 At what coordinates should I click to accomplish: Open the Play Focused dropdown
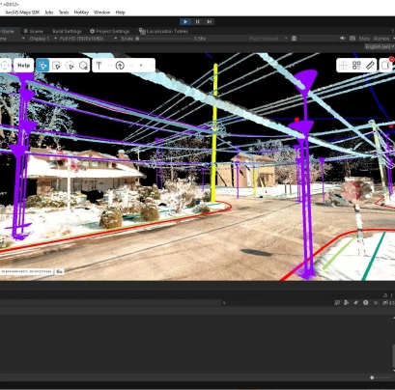pos(268,39)
